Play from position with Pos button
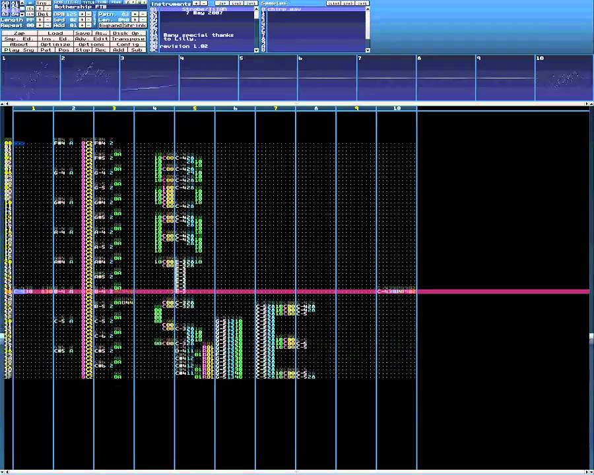 coord(64,50)
